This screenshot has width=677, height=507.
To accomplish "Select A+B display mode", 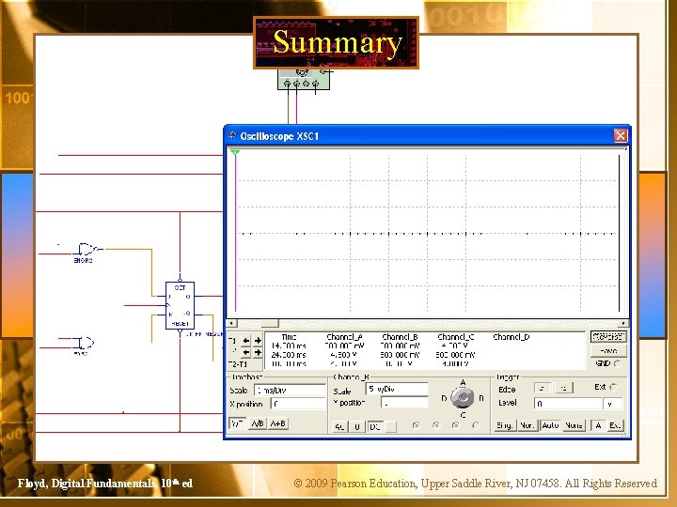I will coord(277,423).
